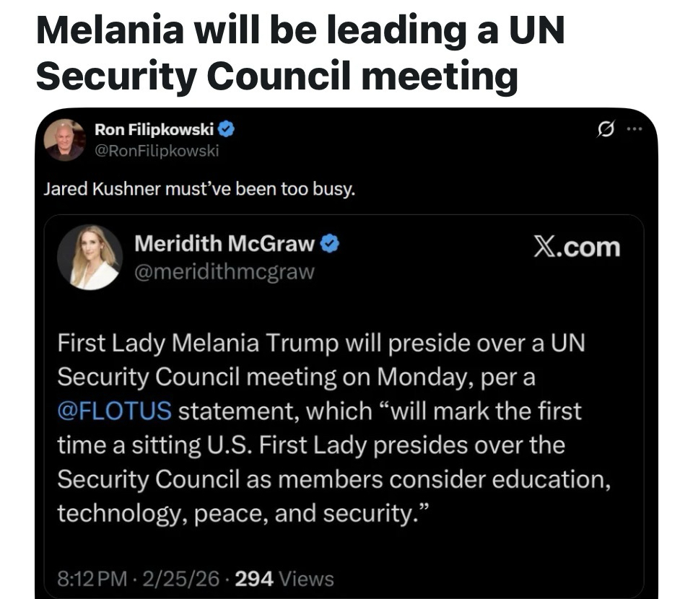
Task: Click the verified badge beside Ron Filipkowski
Action: (x=226, y=130)
